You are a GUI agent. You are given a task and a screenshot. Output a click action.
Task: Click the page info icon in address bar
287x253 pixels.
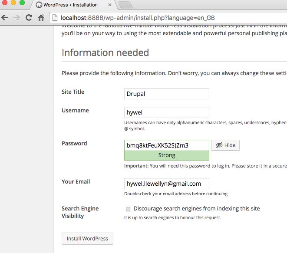pyautogui.click(x=55, y=18)
